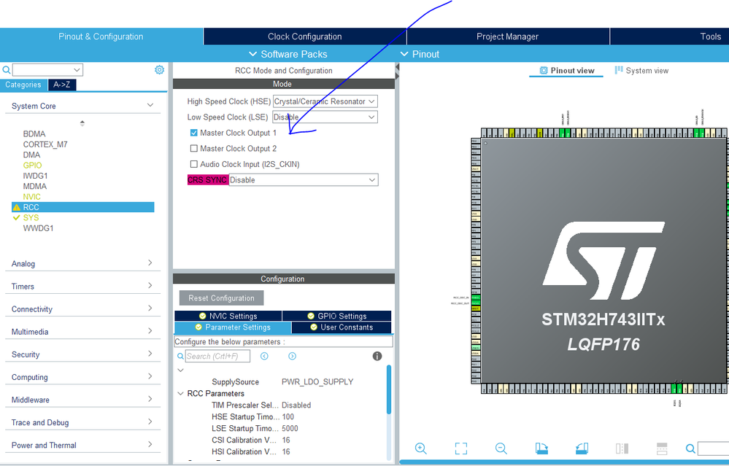This screenshot has height=466, width=729.
Task: Open the Low Speed Clock (LSE) dropdown
Action: point(325,117)
